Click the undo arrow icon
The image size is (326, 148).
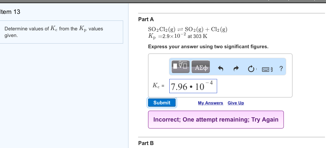[x=220, y=68]
